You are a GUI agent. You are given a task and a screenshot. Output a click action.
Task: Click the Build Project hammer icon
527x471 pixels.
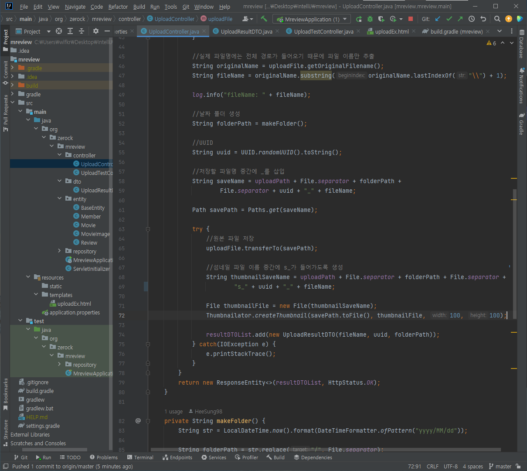click(264, 19)
